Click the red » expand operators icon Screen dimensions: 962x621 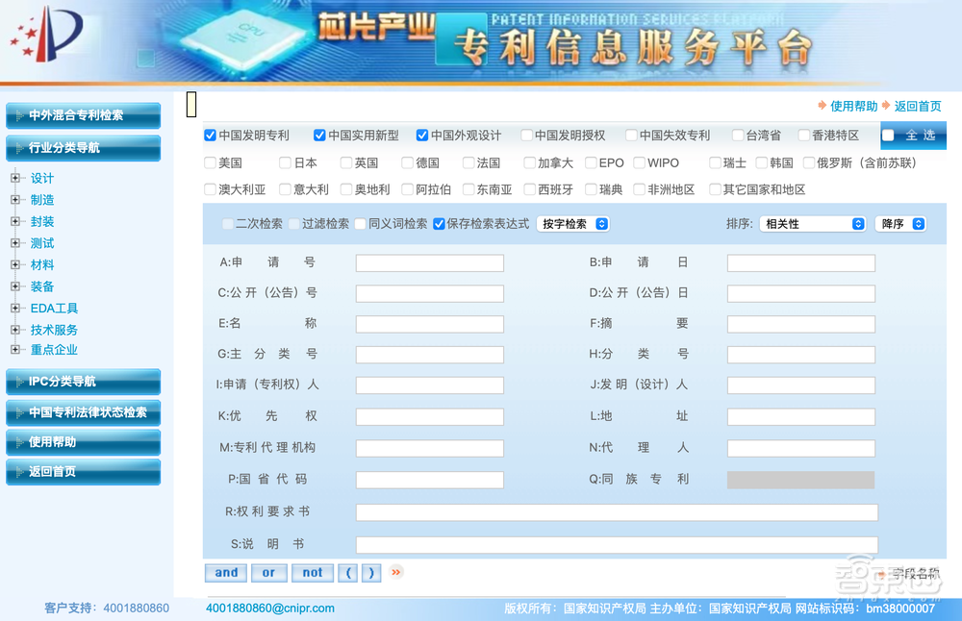394,572
